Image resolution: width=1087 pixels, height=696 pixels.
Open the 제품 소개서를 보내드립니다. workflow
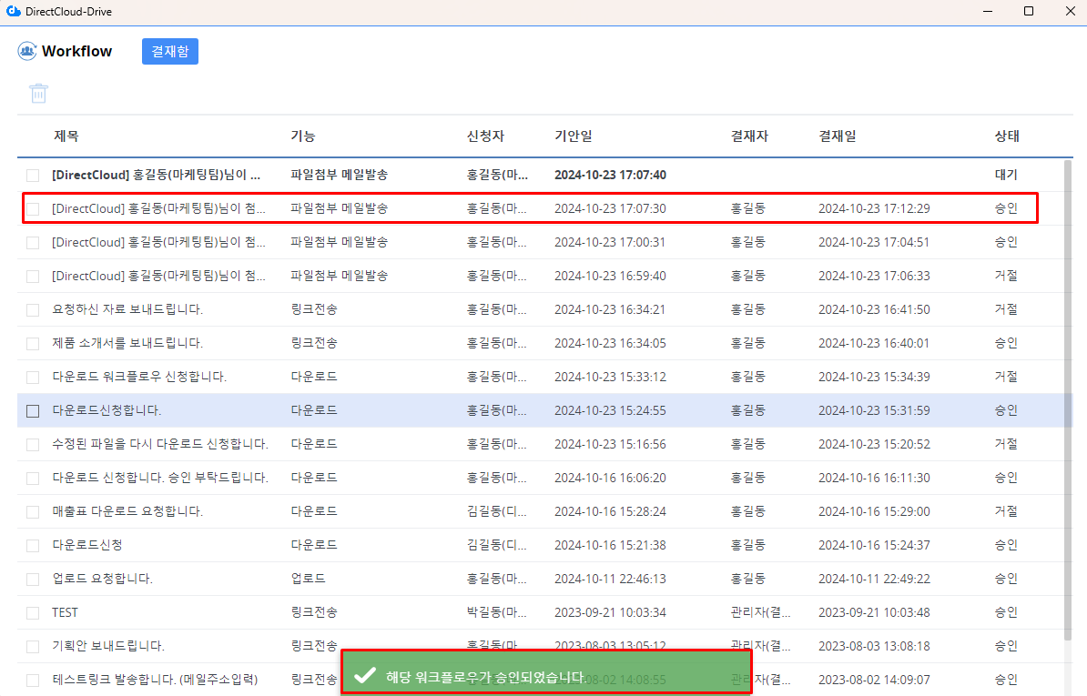click(127, 343)
